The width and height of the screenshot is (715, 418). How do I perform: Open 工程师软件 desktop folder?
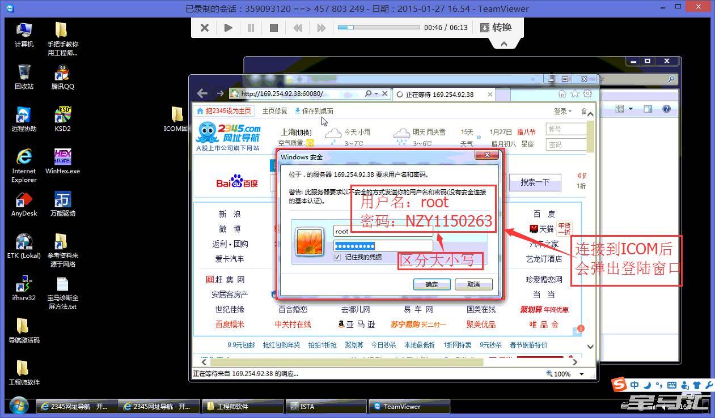coord(24,373)
